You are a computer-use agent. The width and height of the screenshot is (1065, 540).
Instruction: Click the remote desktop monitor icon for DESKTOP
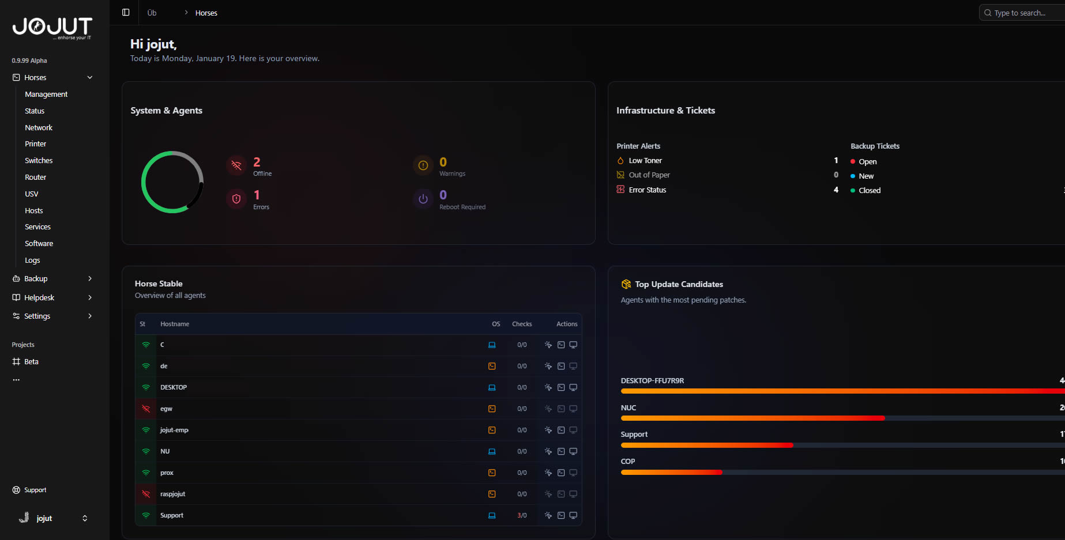click(x=573, y=387)
